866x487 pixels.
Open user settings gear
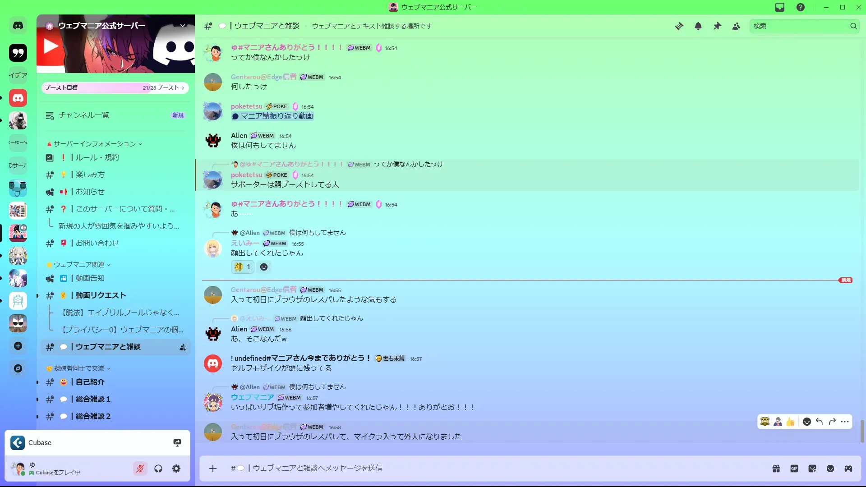(x=176, y=469)
